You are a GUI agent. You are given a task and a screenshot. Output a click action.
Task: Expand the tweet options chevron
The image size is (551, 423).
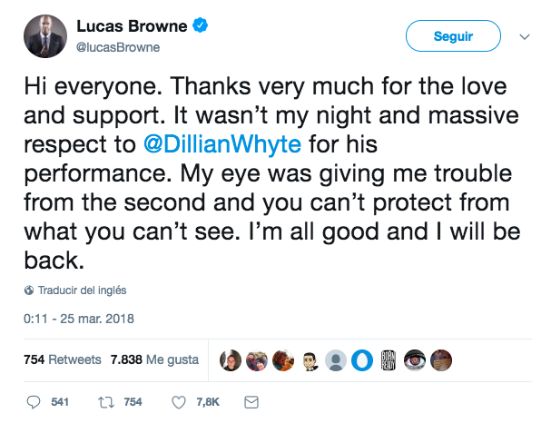point(524,37)
